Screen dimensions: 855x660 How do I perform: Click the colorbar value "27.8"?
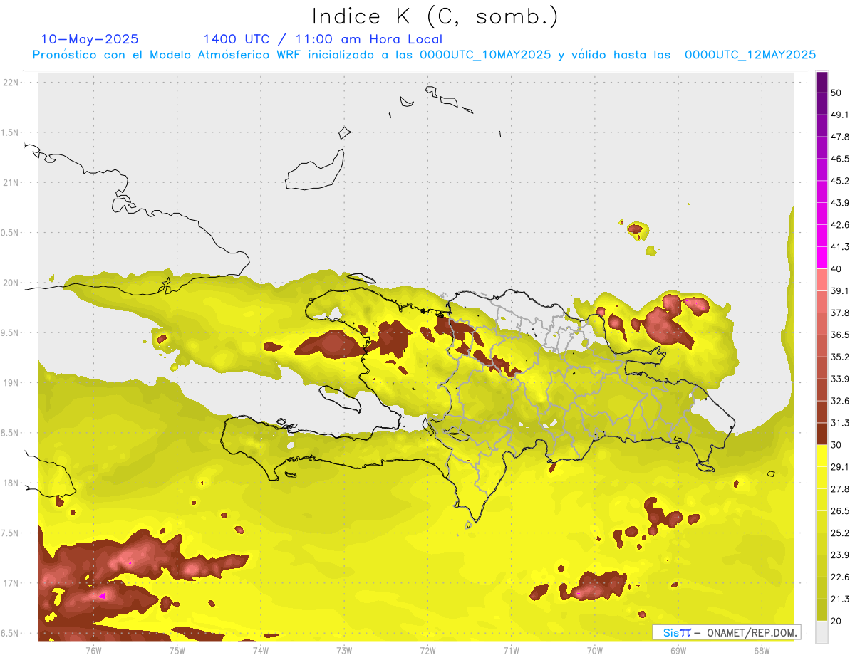pyautogui.click(x=840, y=489)
